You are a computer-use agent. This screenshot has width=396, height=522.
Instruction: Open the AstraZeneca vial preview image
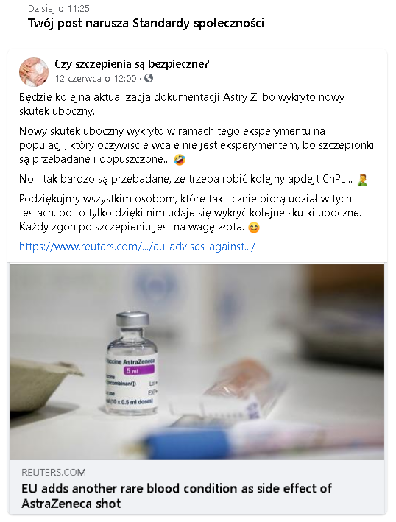197,362
